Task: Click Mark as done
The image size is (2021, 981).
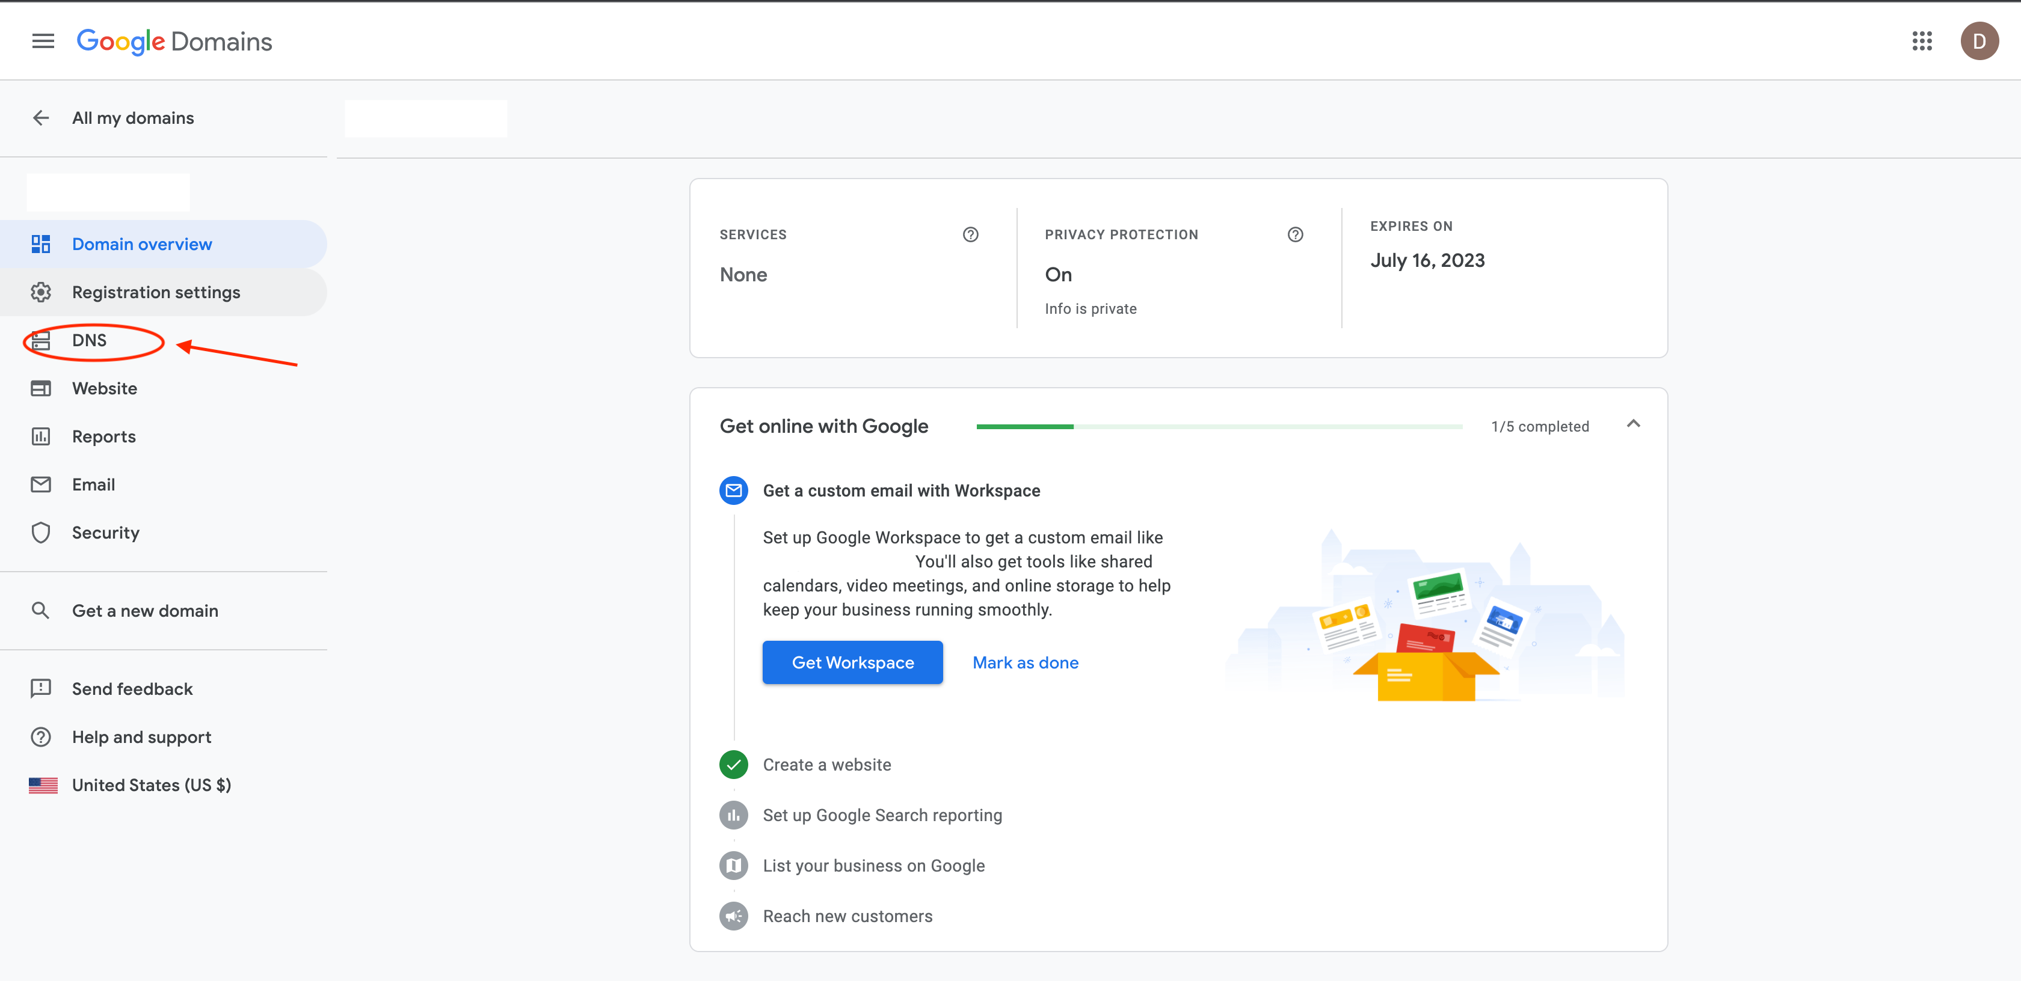Action: 1026,662
